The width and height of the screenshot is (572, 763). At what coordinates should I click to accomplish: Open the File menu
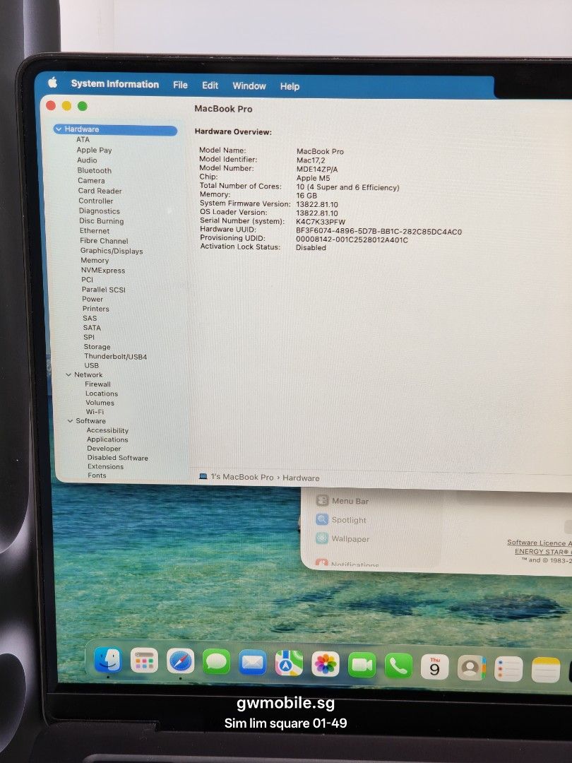pyautogui.click(x=180, y=85)
